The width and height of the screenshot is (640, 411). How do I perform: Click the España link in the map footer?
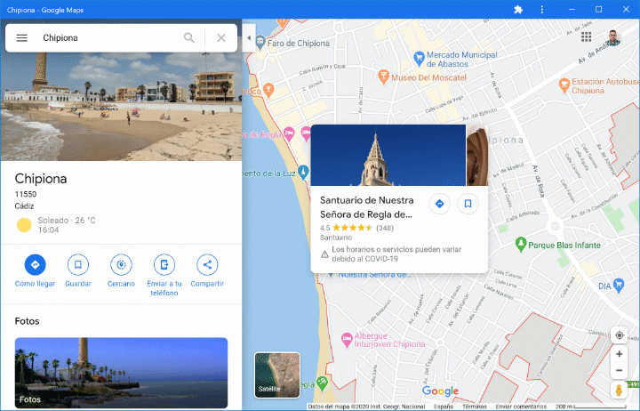click(x=444, y=407)
